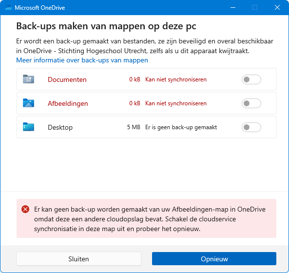Select the Afbeeldingen folder label
The width and height of the screenshot is (289, 273).
pos(68,104)
